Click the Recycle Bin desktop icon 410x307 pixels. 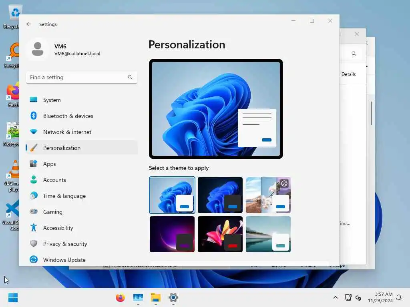pyautogui.click(x=12, y=17)
